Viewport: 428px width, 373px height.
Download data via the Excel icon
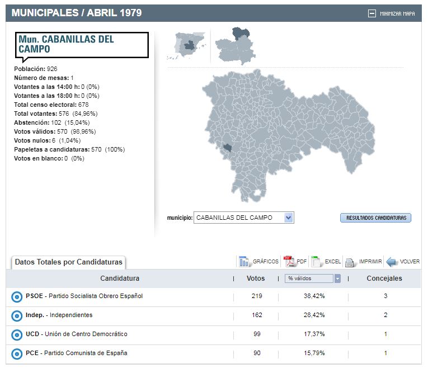point(317,261)
